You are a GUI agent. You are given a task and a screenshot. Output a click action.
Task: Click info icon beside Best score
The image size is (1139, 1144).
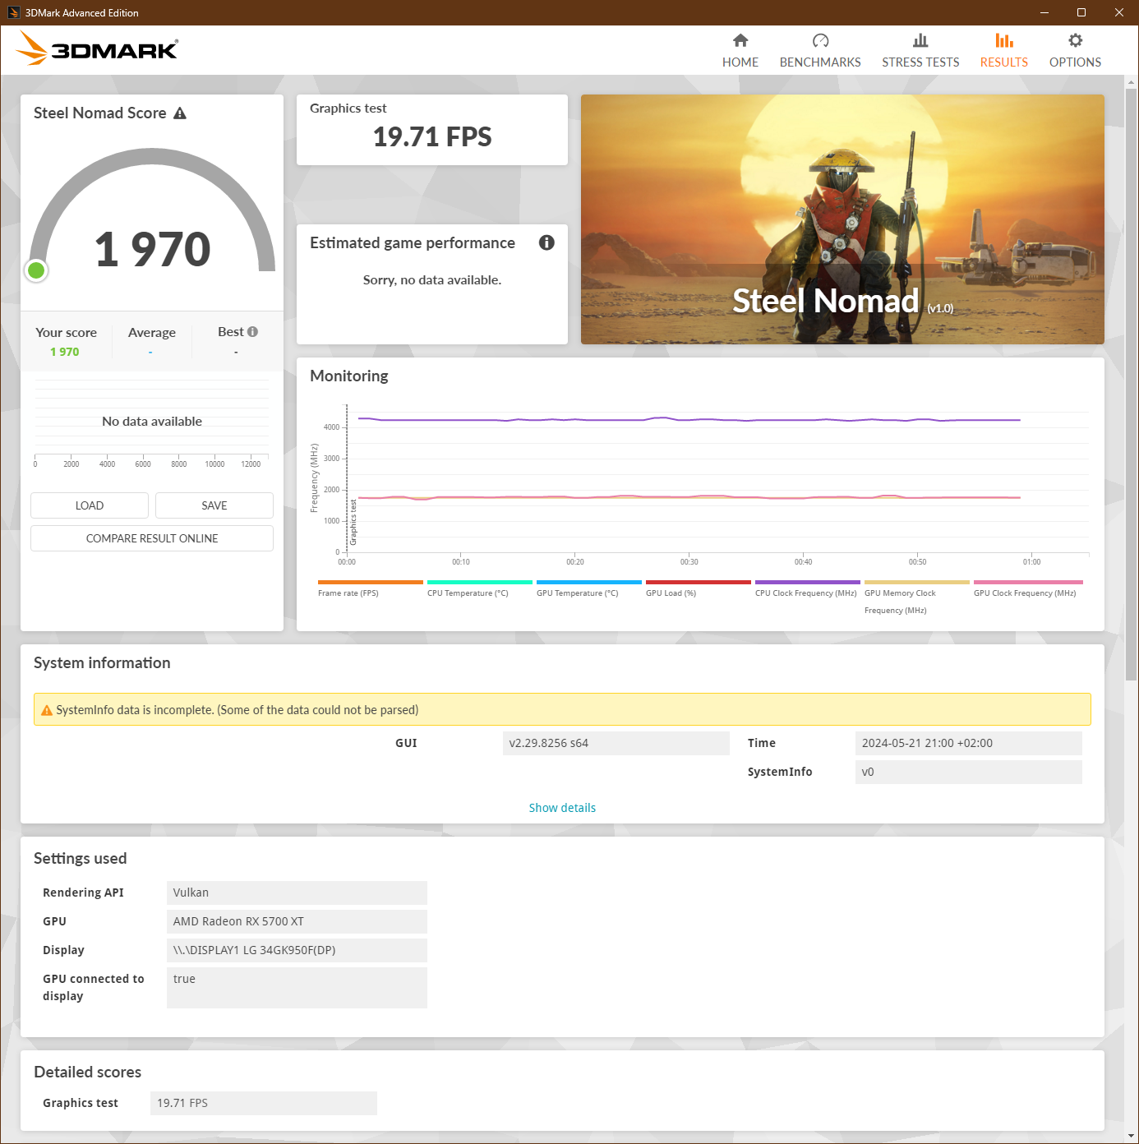tap(252, 331)
